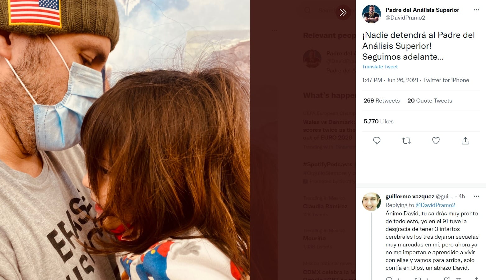
Task: Retweet the main tweet
Action: coord(406,141)
